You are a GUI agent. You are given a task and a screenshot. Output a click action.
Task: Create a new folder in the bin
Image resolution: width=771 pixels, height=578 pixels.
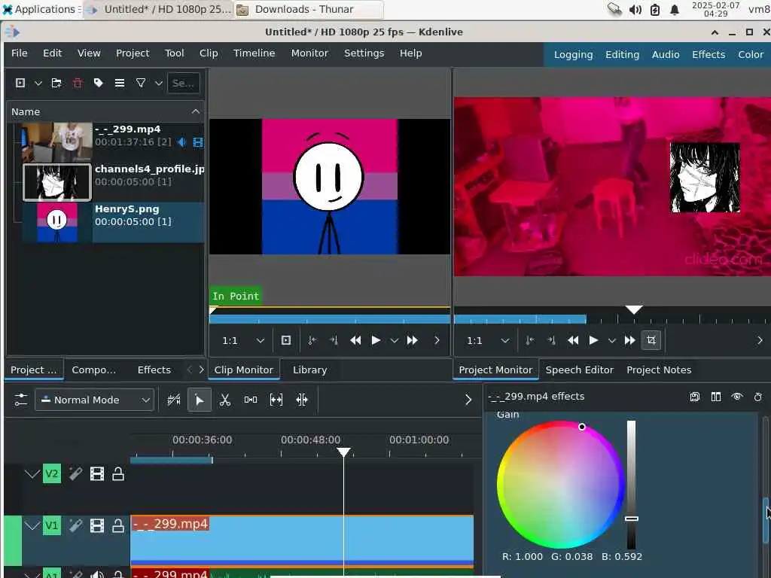pos(56,83)
